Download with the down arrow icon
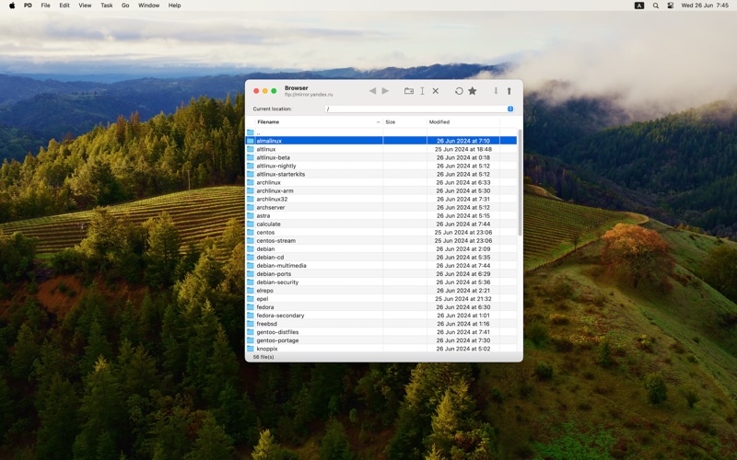This screenshot has height=460, width=737. pyautogui.click(x=496, y=91)
